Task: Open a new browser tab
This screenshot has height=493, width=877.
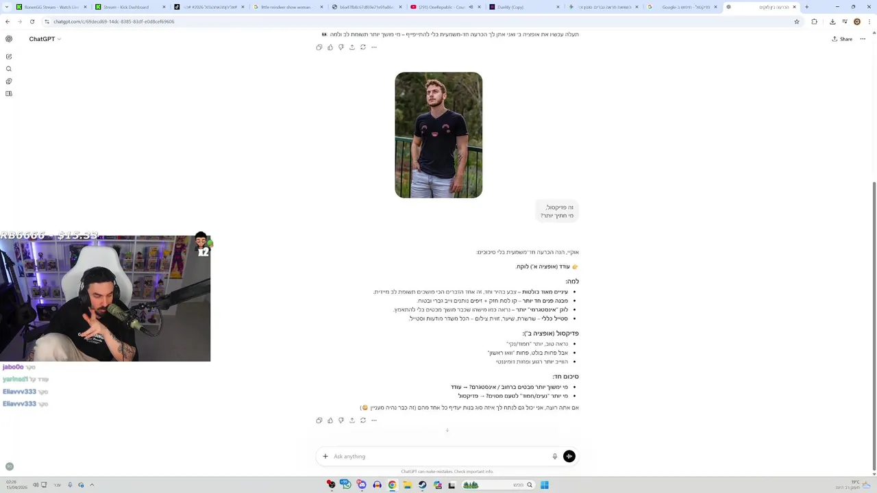Action: coord(806,7)
